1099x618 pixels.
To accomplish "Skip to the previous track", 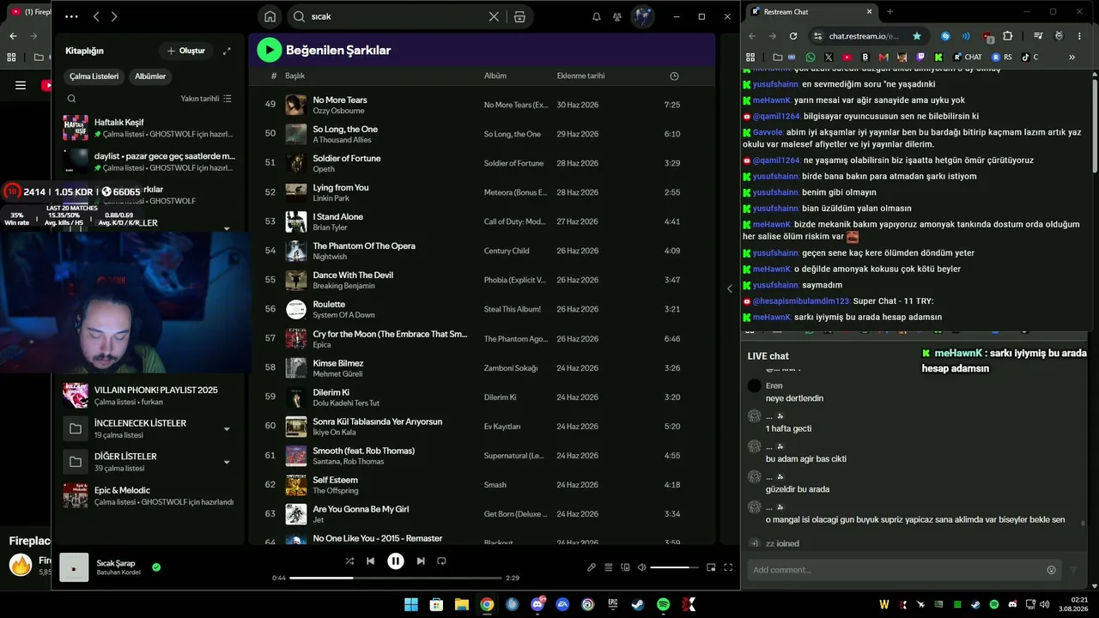I will point(370,560).
